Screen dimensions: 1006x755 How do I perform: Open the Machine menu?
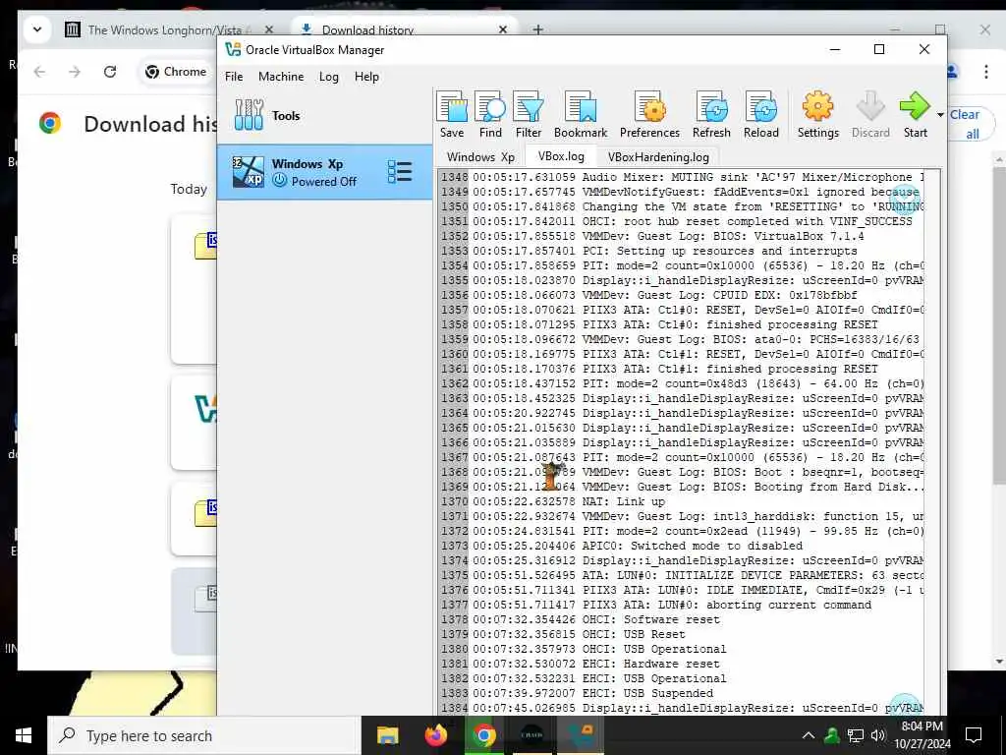[281, 77]
